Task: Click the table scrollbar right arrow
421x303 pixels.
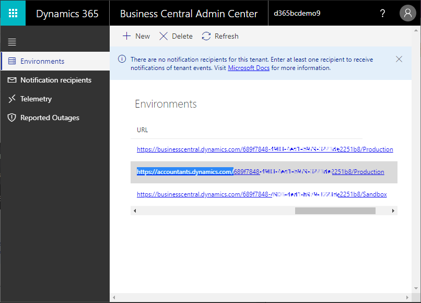Action: 393,211
